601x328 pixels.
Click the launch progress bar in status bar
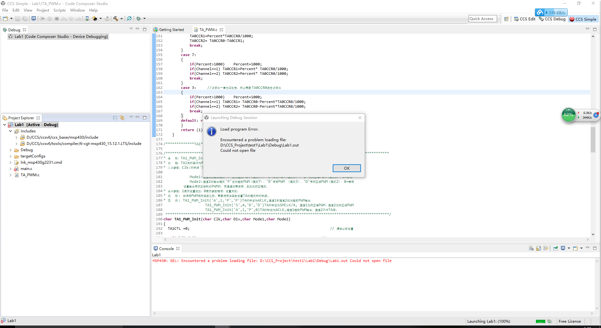point(541,321)
